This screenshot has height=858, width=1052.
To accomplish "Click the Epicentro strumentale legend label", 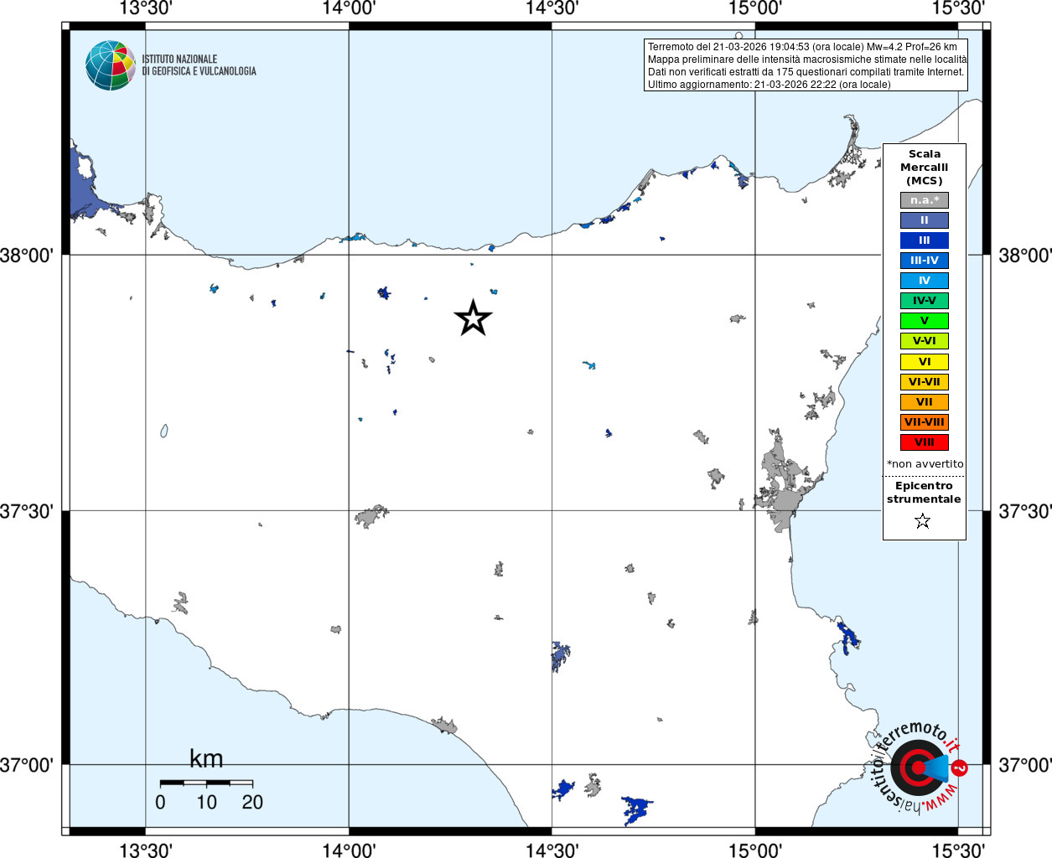I will pyautogui.click(x=924, y=493).
